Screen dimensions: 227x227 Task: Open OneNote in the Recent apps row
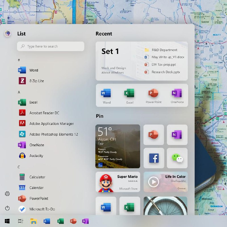(177, 96)
